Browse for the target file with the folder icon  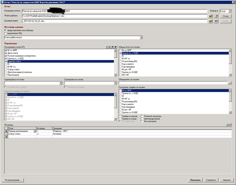210,21
